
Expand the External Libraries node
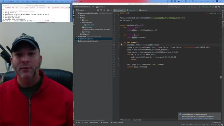point(76,39)
